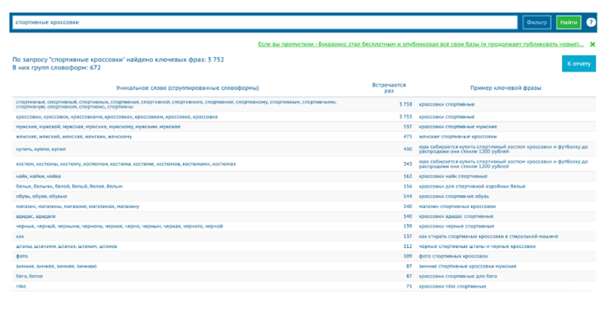
Task: Click example phrase фото спортивных кроссовок
Action: coord(454,256)
